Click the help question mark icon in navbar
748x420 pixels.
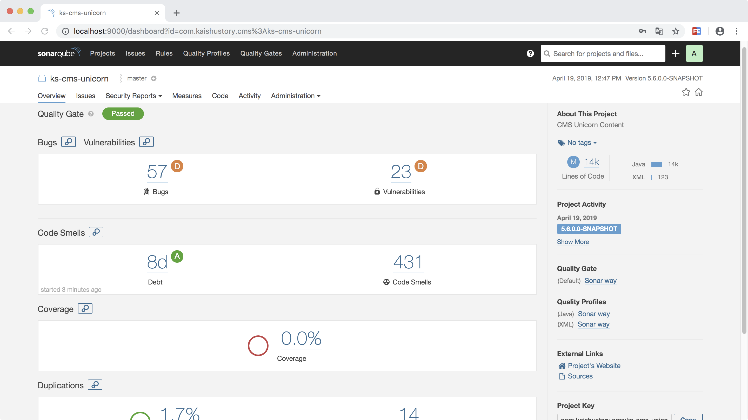point(530,53)
